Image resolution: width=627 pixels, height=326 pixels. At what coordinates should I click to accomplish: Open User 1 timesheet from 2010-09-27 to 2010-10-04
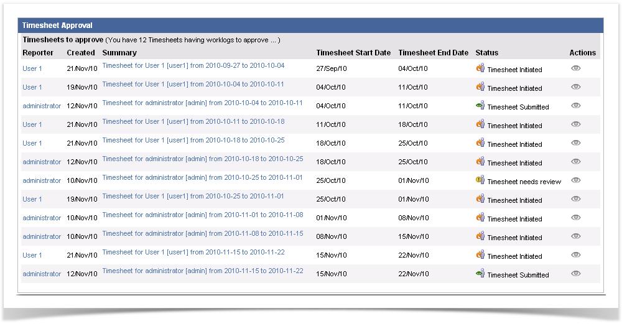pyautogui.click(x=193, y=66)
